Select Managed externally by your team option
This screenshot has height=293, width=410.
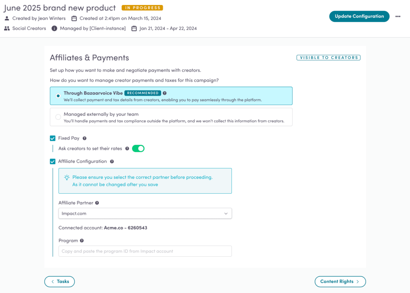(x=58, y=117)
